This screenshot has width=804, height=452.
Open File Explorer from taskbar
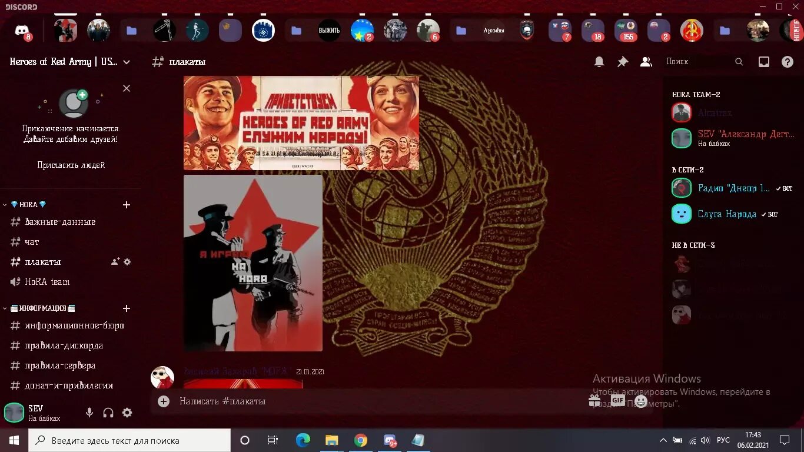[x=332, y=440]
